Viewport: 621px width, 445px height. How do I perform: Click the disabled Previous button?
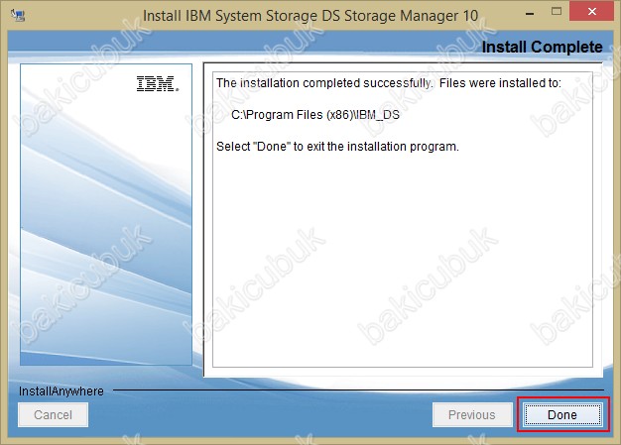[x=472, y=414]
